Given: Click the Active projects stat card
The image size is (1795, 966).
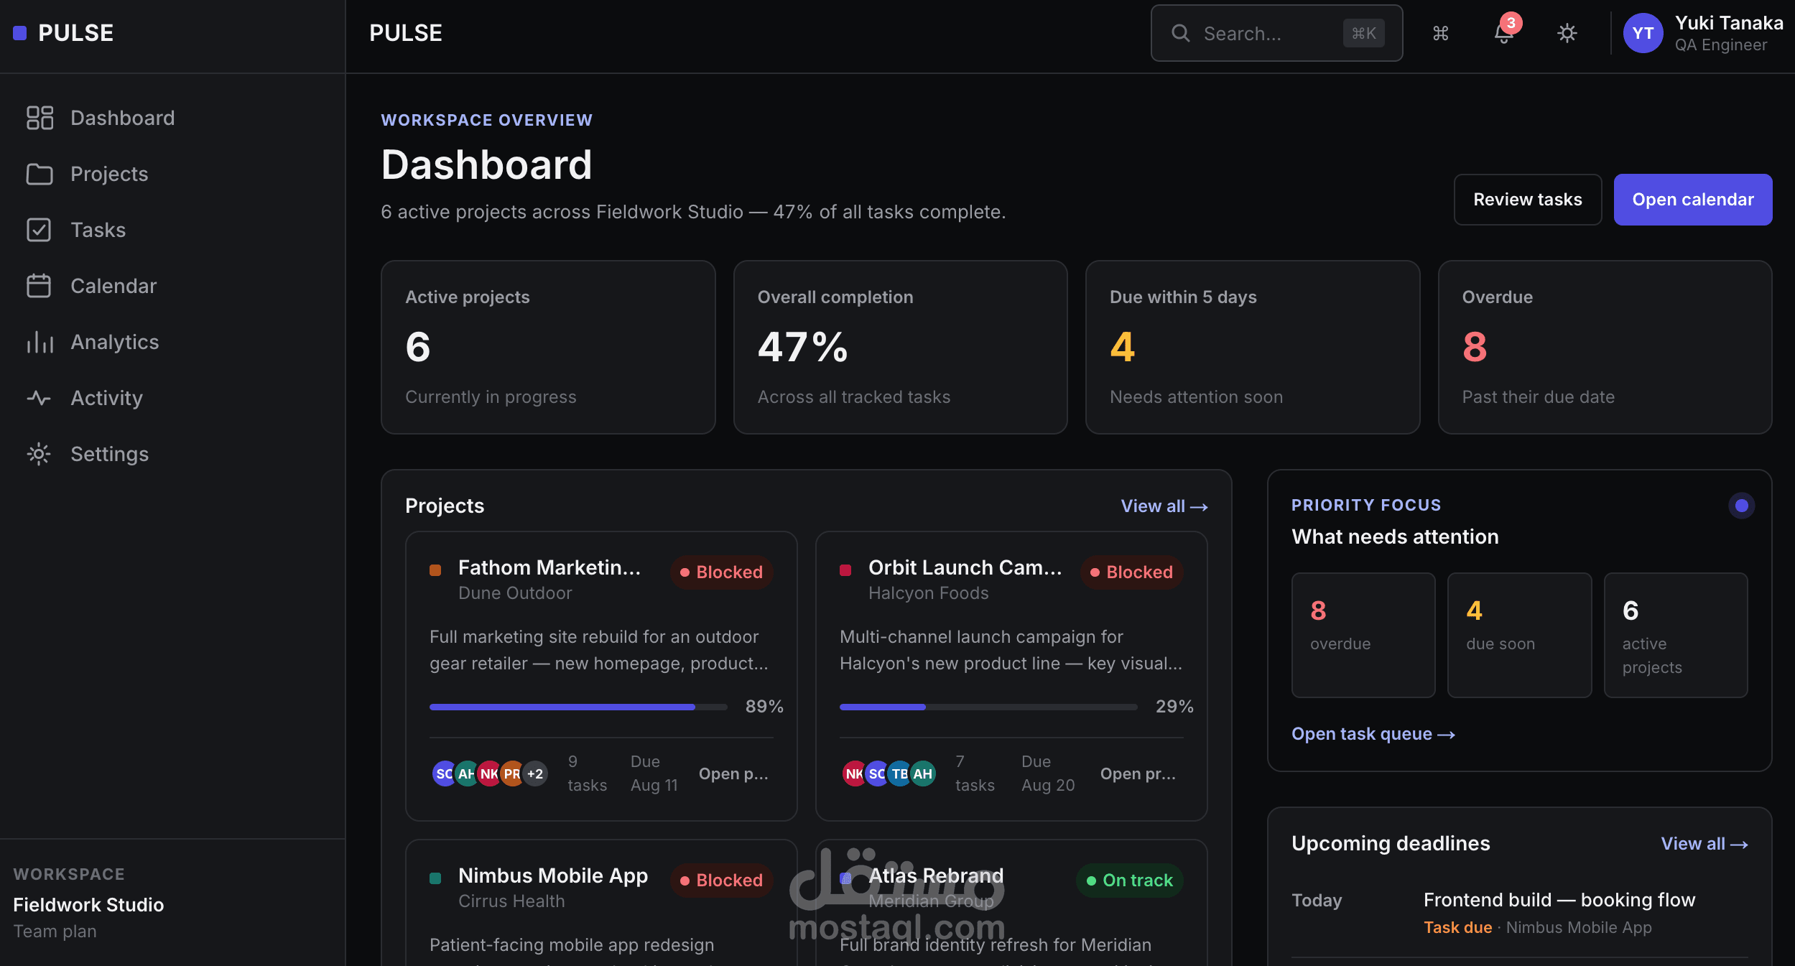Looking at the screenshot, I should click(x=548, y=348).
